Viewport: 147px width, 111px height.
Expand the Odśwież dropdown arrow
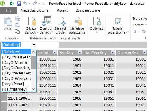pyautogui.click(x=96, y=32)
